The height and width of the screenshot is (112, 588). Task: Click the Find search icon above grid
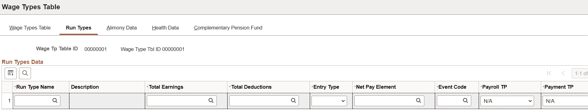[x=25, y=73]
